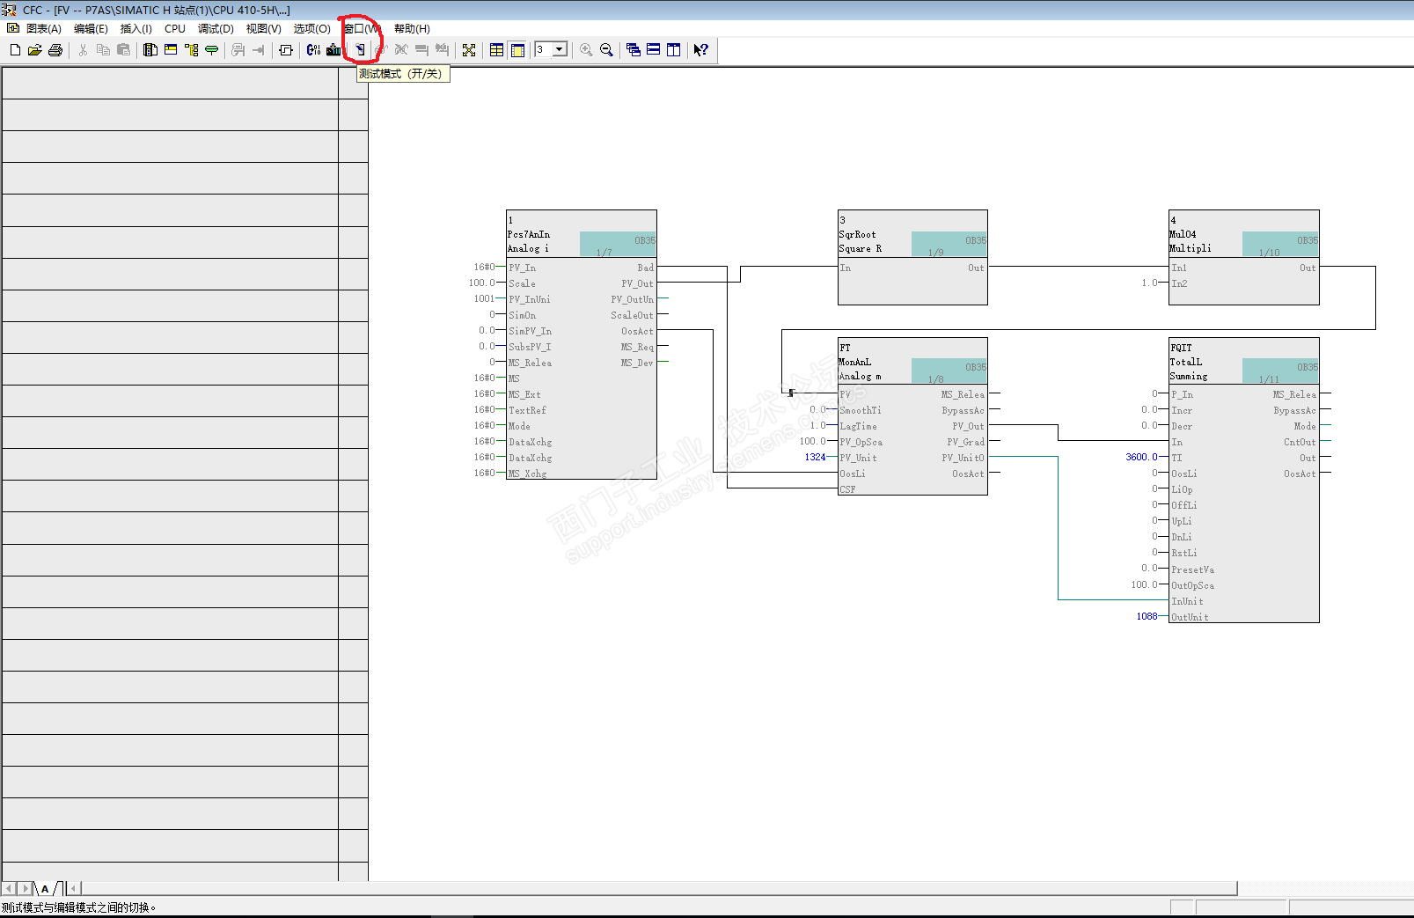Toggle test mode on/off toolbar icon
Screen dimensions: 1414x918
360,50
